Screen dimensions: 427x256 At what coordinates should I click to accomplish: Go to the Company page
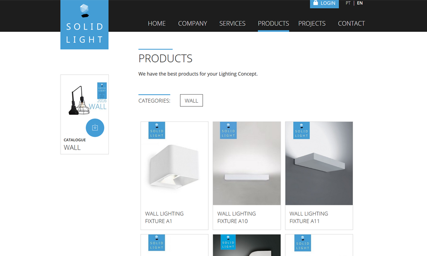click(192, 23)
